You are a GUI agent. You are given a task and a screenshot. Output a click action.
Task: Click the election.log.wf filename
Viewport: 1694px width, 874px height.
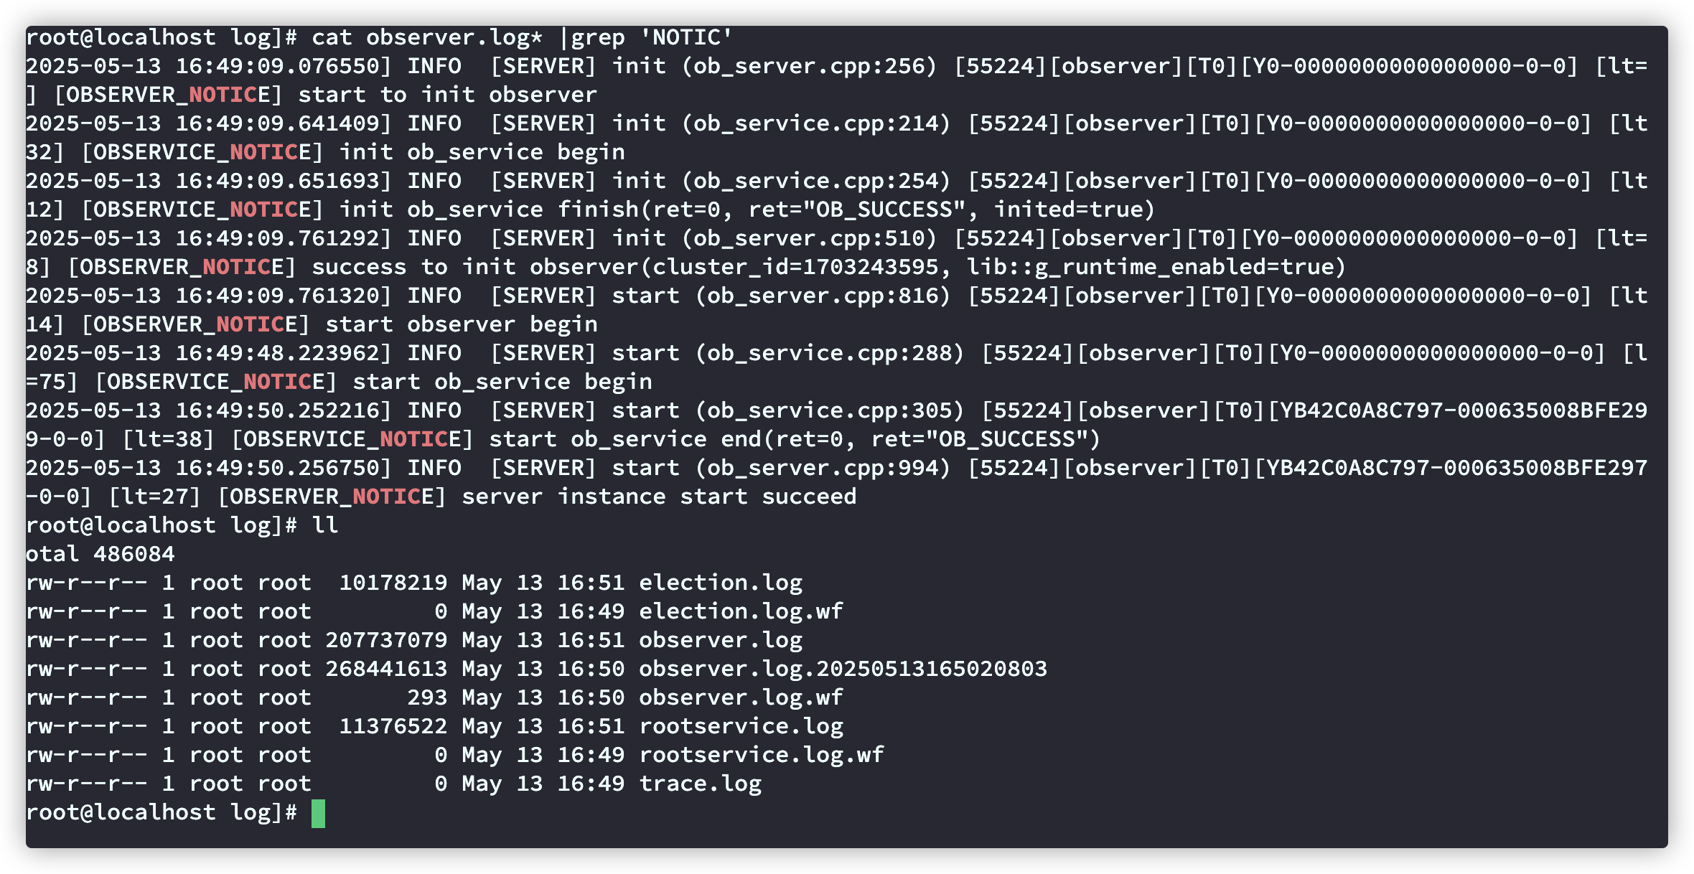coord(741,611)
